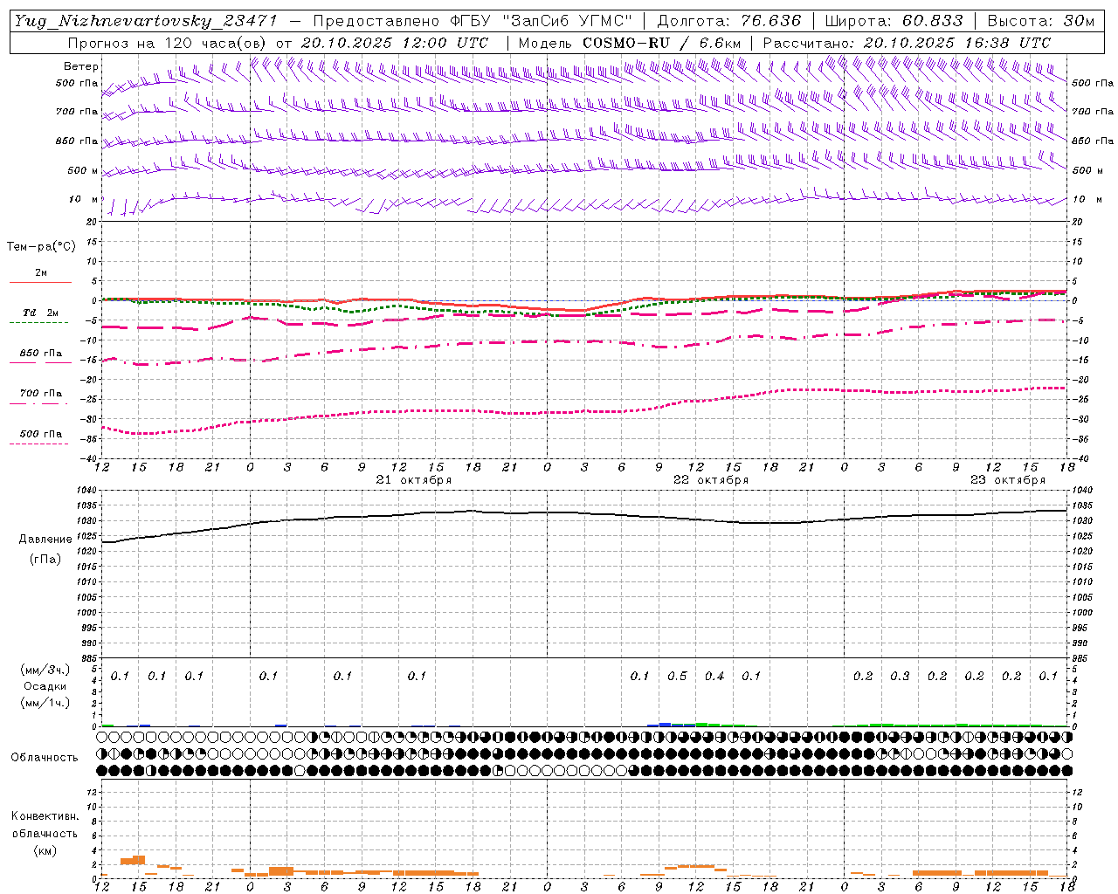The height and width of the screenshot is (894, 1118).
Task: Click the 'Td 2м' legend label
Action: (41, 313)
